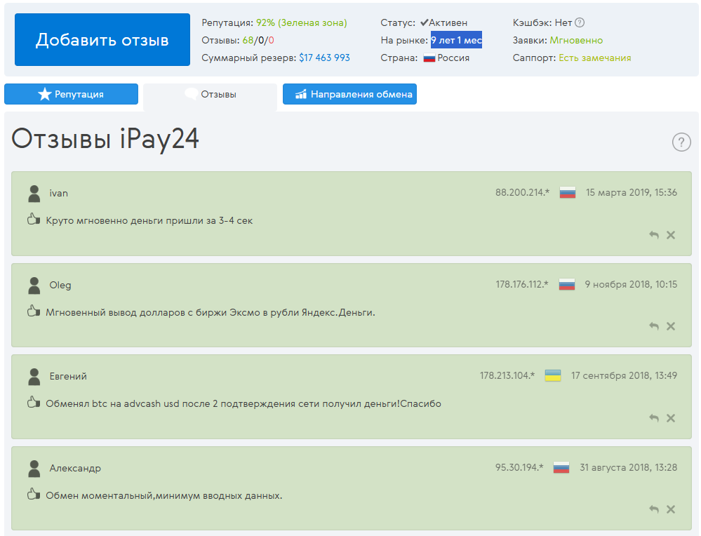Click the Добавить отзыв button
701x536 pixels.
click(x=102, y=40)
